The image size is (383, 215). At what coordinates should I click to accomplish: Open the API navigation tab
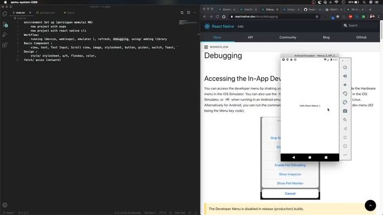pyautogui.click(x=250, y=37)
